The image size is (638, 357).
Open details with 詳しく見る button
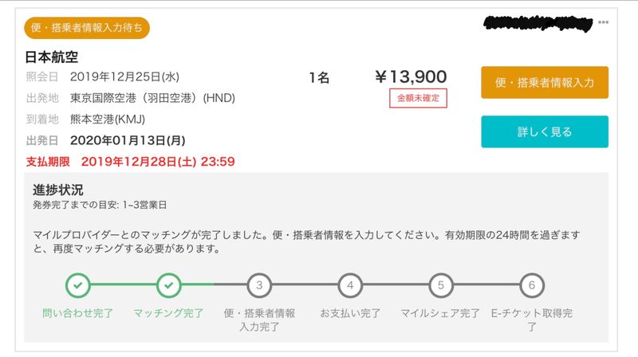[x=544, y=131]
